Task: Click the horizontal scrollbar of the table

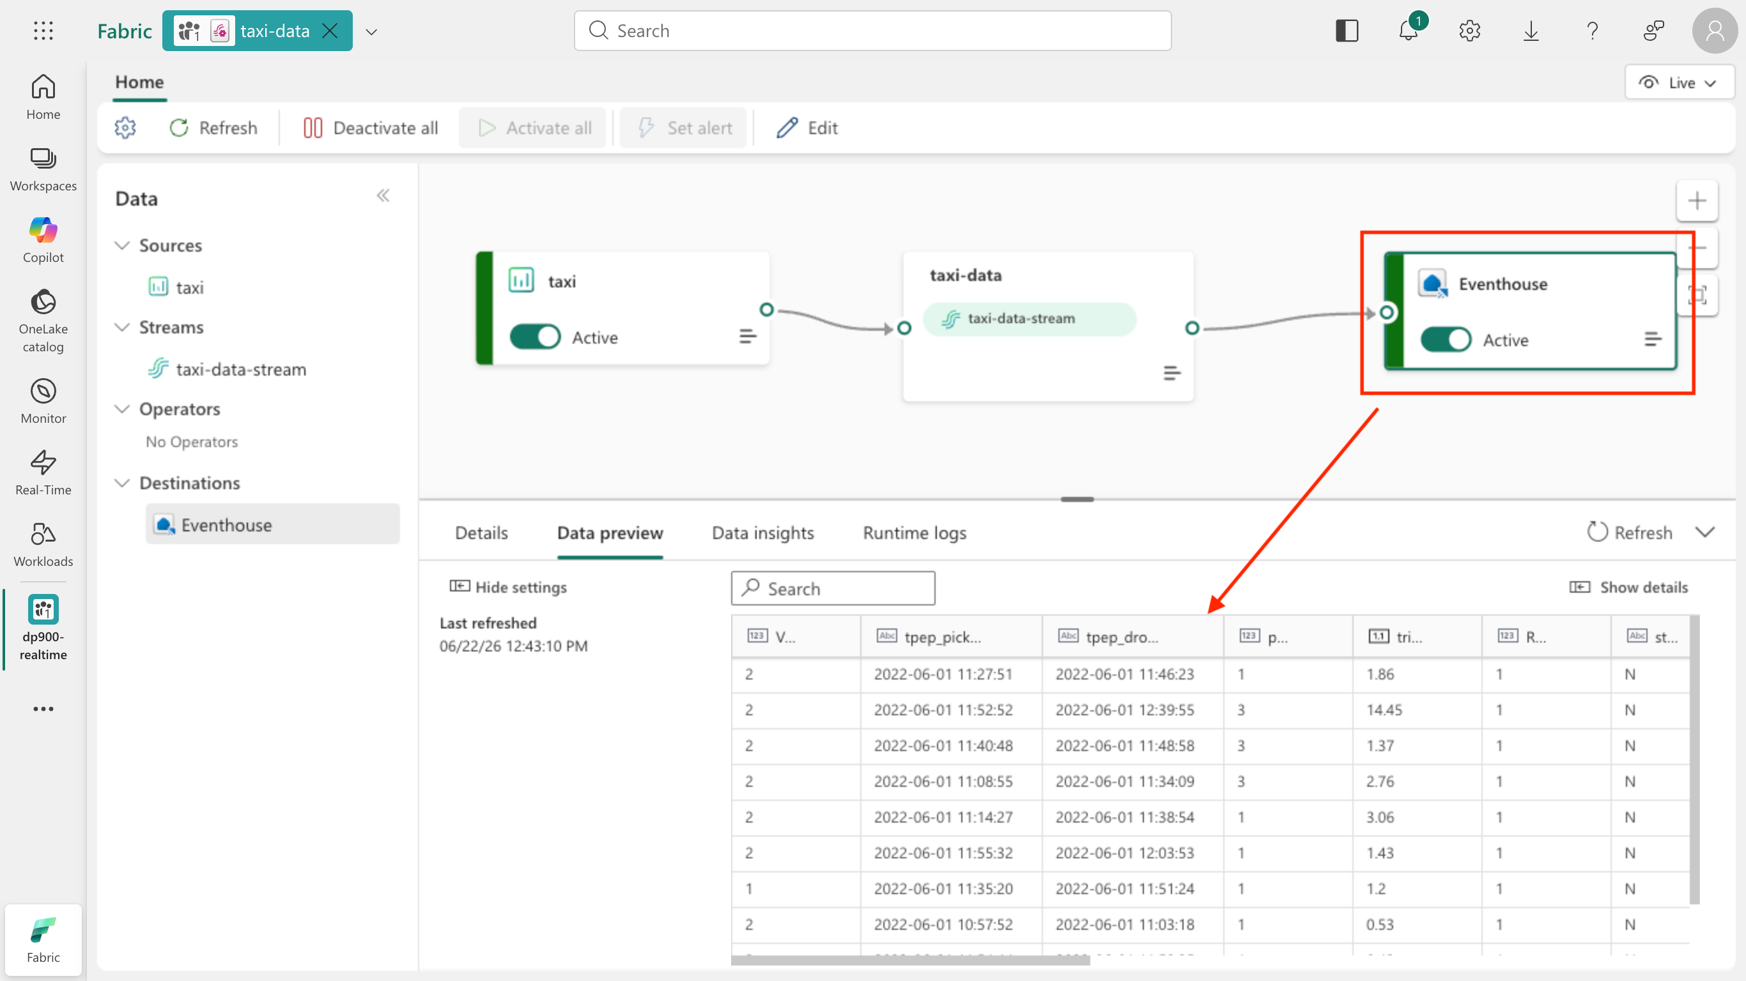Action: point(910,959)
